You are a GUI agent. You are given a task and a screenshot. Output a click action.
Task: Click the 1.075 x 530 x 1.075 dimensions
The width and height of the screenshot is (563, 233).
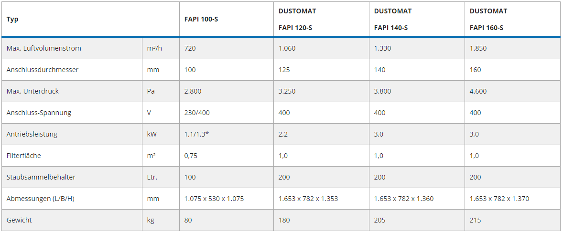(214, 199)
